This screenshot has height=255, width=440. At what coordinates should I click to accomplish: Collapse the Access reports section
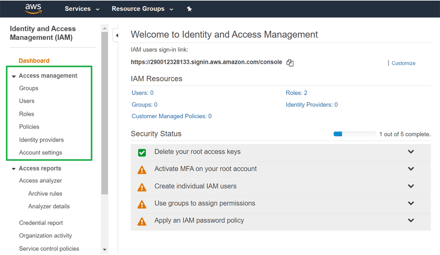click(14, 169)
